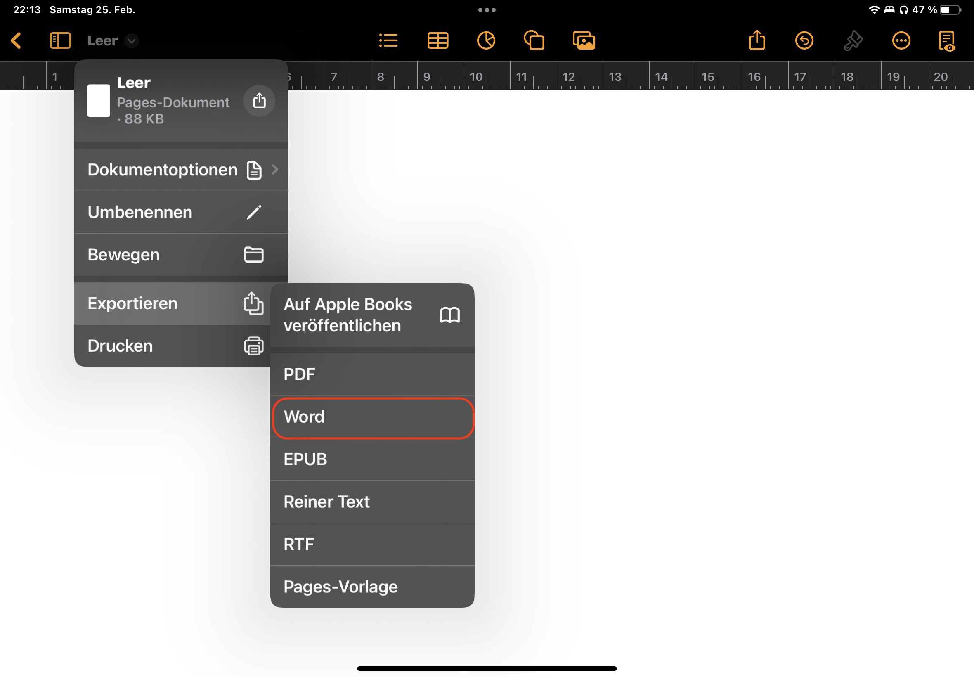The height and width of the screenshot is (677, 974).
Task: Toggle the document view options icon
Action: pyautogui.click(x=947, y=41)
